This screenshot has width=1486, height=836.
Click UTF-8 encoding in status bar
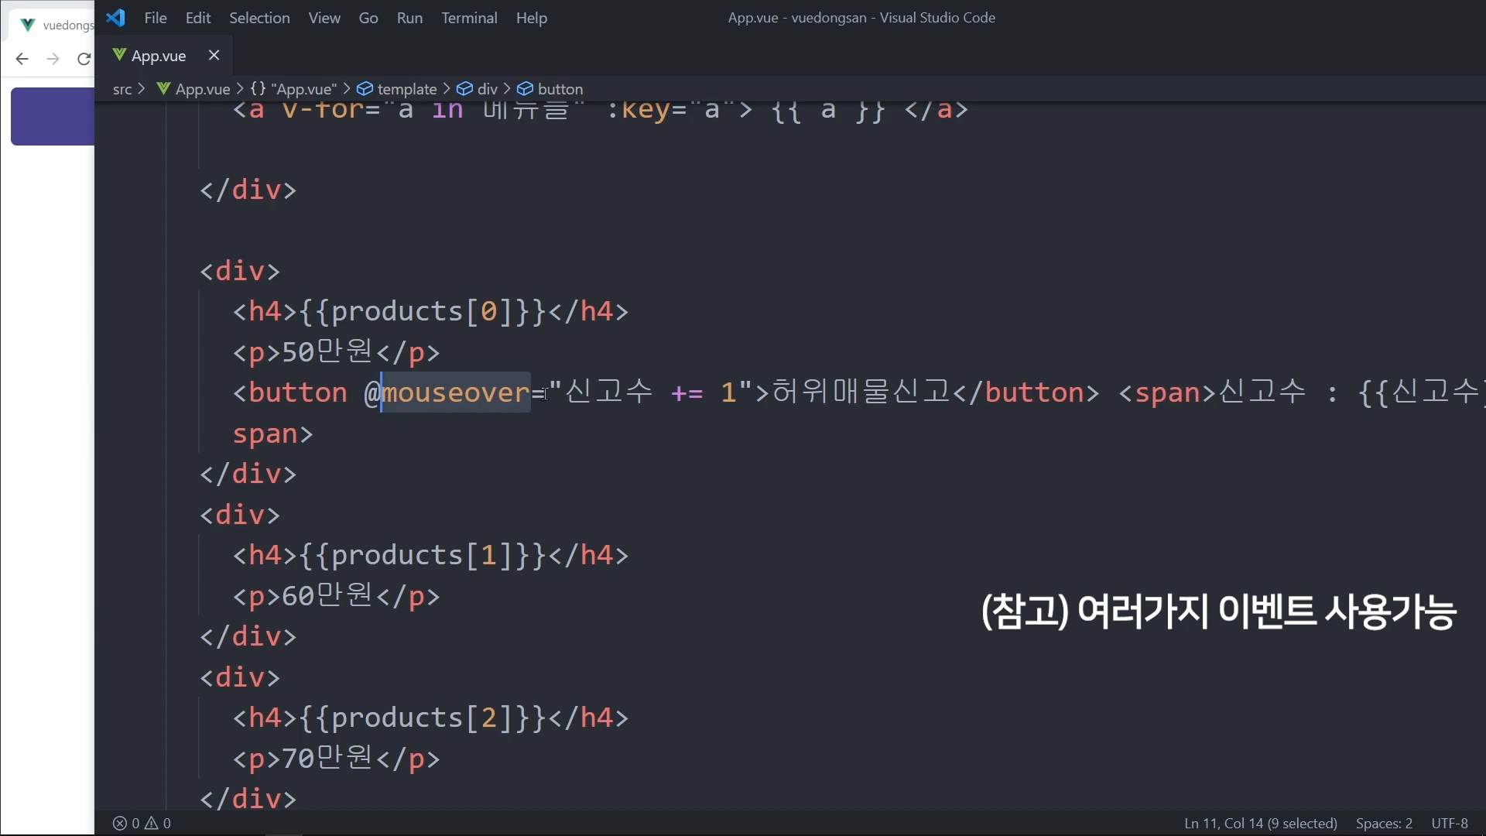coord(1450,824)
